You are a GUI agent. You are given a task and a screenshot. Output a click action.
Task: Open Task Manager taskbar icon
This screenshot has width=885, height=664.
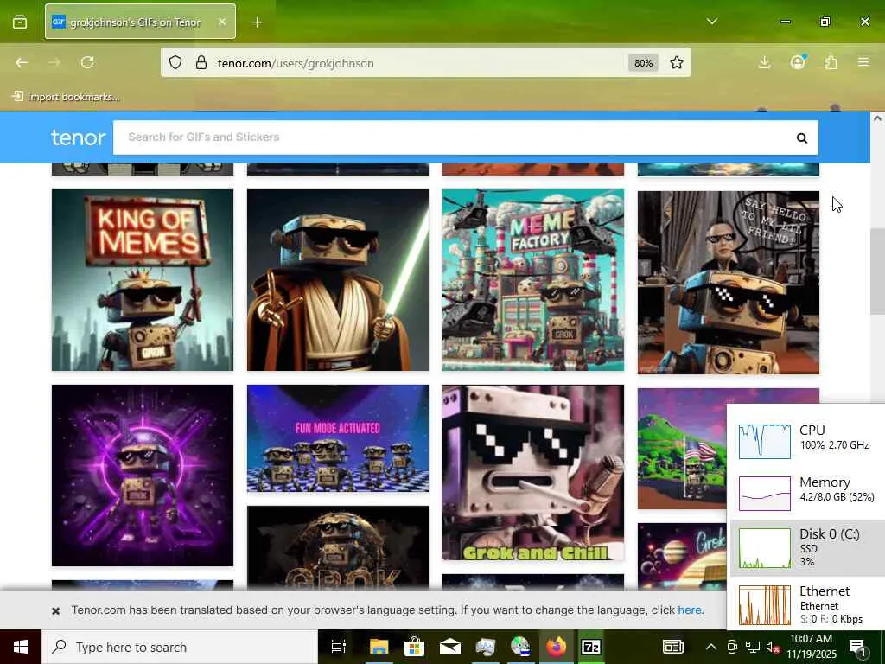point(485,647)
